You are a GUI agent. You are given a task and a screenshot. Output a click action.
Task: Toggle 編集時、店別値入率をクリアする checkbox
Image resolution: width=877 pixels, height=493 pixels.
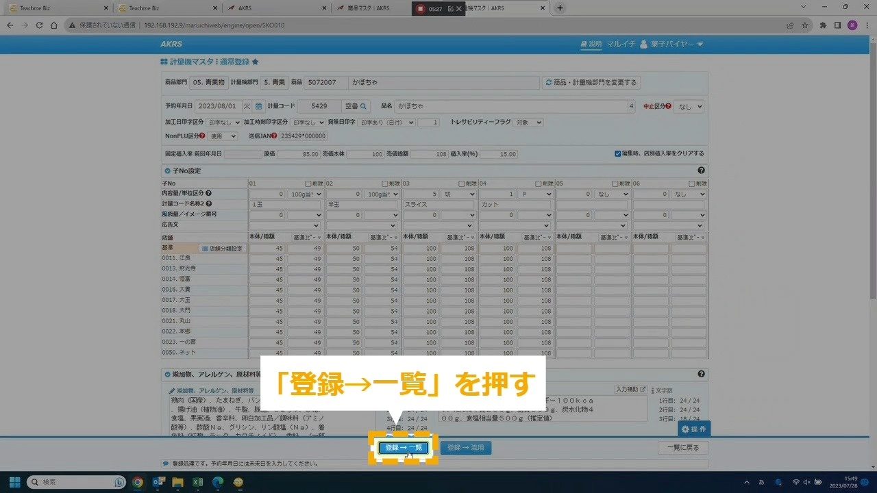[618, 154]
